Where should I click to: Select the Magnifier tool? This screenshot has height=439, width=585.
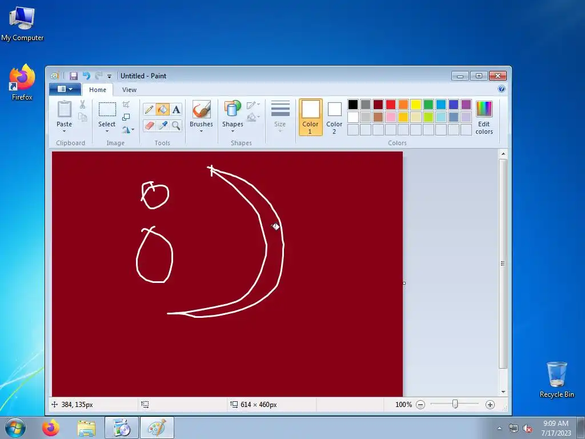tap(176, 125)
